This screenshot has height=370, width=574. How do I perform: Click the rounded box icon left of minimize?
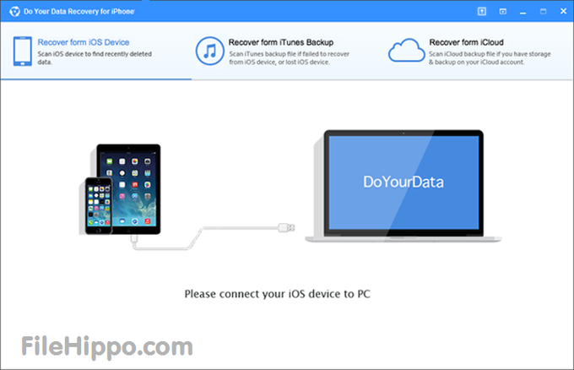click(502, 11)
